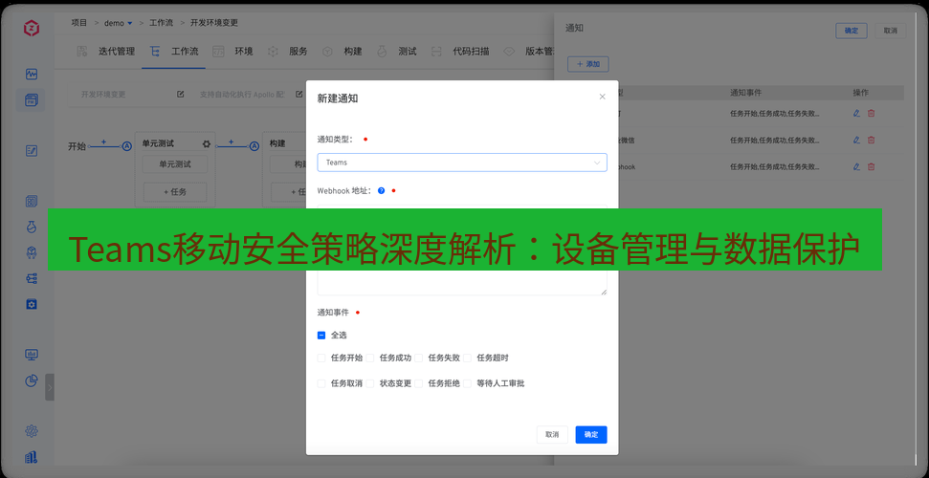Click 取消 in the 新建通知 dialog

pyautogui.click(x=552, y=435)
